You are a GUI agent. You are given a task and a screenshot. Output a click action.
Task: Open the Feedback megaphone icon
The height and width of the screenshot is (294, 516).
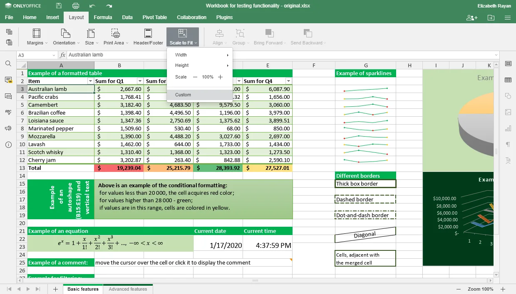(8, 128)
